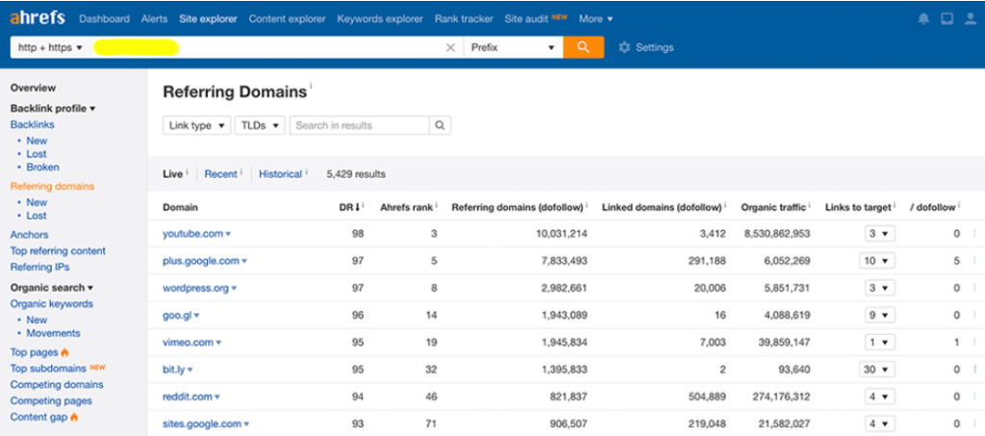Click the orange search magnifier button

click(x=584, y=47)
